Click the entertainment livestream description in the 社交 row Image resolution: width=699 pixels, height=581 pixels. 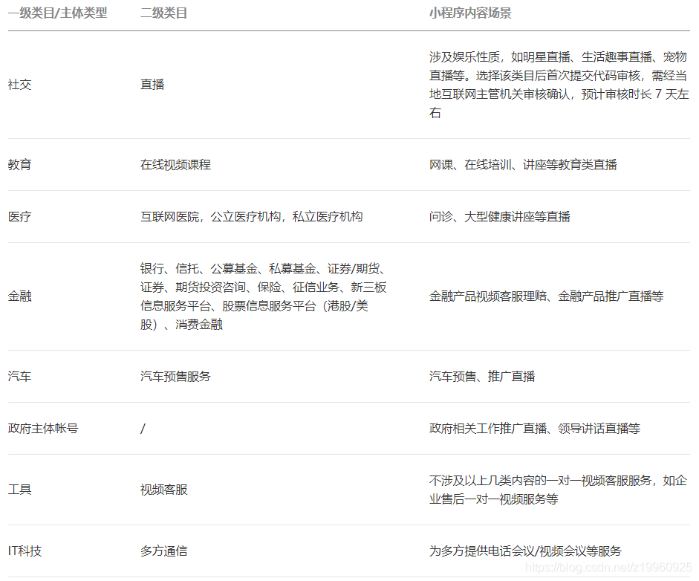tap(559, 85)
